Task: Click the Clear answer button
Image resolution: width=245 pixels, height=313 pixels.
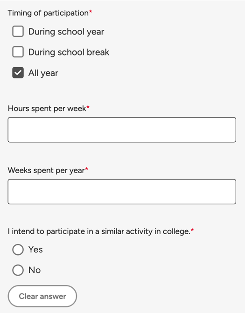Action: pyautogui.click(x=42, y=296)
